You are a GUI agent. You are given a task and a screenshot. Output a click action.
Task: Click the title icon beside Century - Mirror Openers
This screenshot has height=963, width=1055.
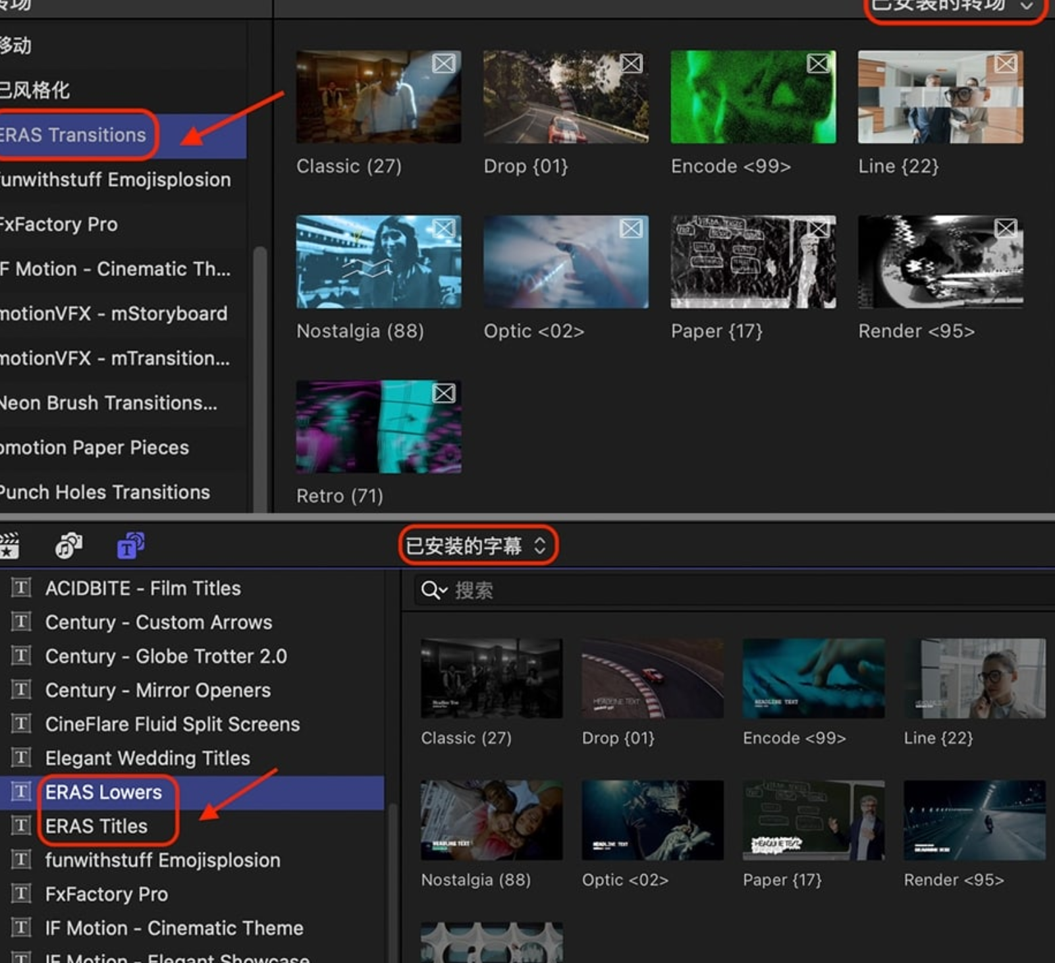tap(21, 690)
